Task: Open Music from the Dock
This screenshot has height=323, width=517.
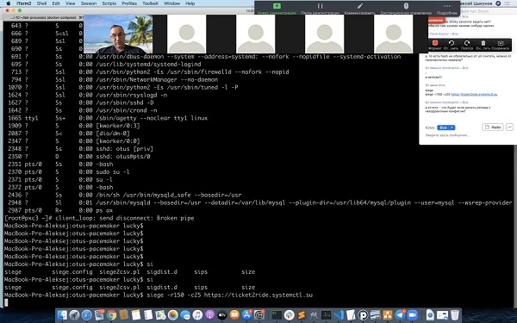Action: click(x=197, y=314)
